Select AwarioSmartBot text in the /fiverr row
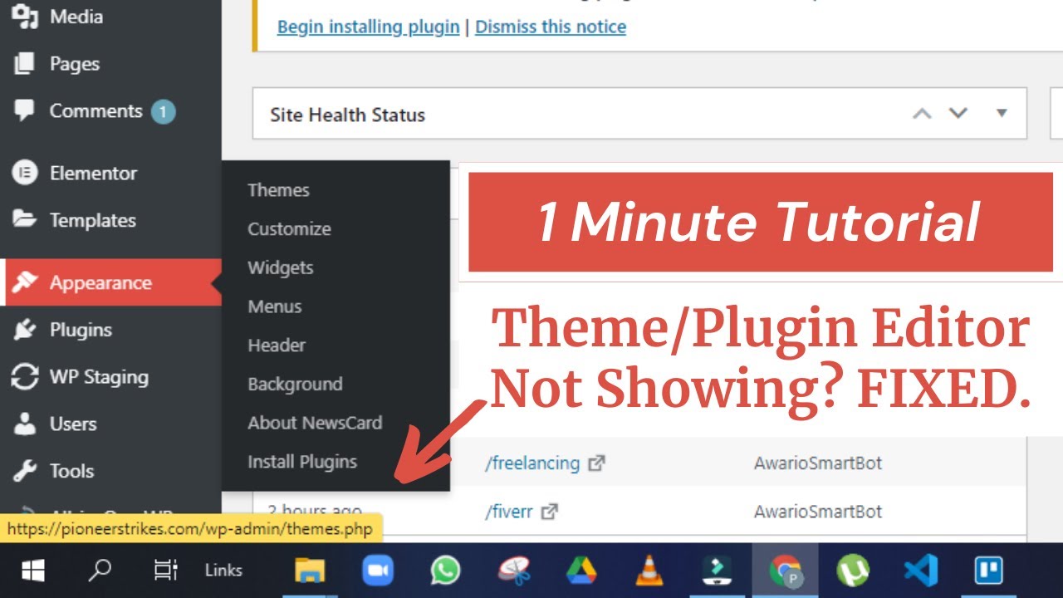The image size is (1063, 598). click(x=818, y=512)
